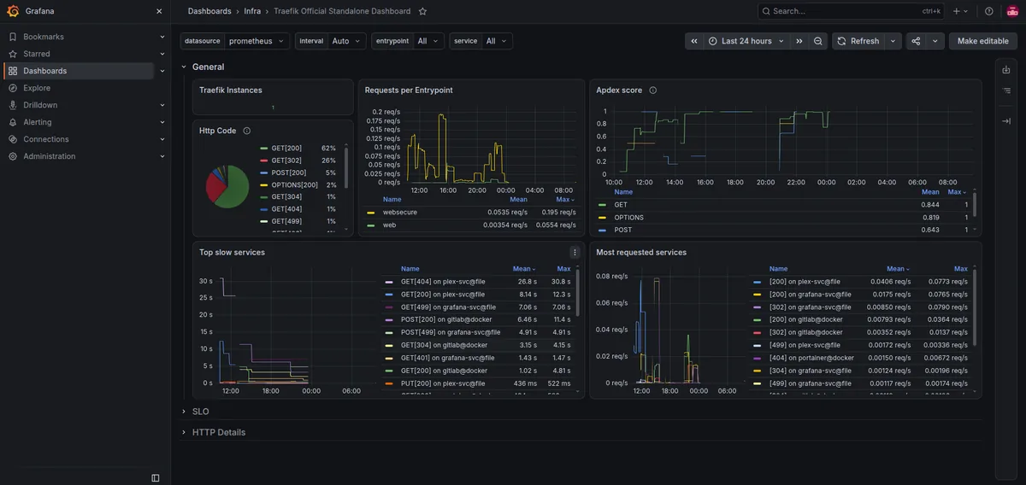Click the outline icon in right toolbar
Viewport: 1026px width, 485px height.
(x=1006, y=91)
